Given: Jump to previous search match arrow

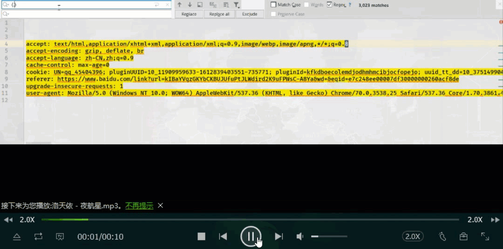Looking at the screenshot, I should pyautogui.click(x=179, y=5).
